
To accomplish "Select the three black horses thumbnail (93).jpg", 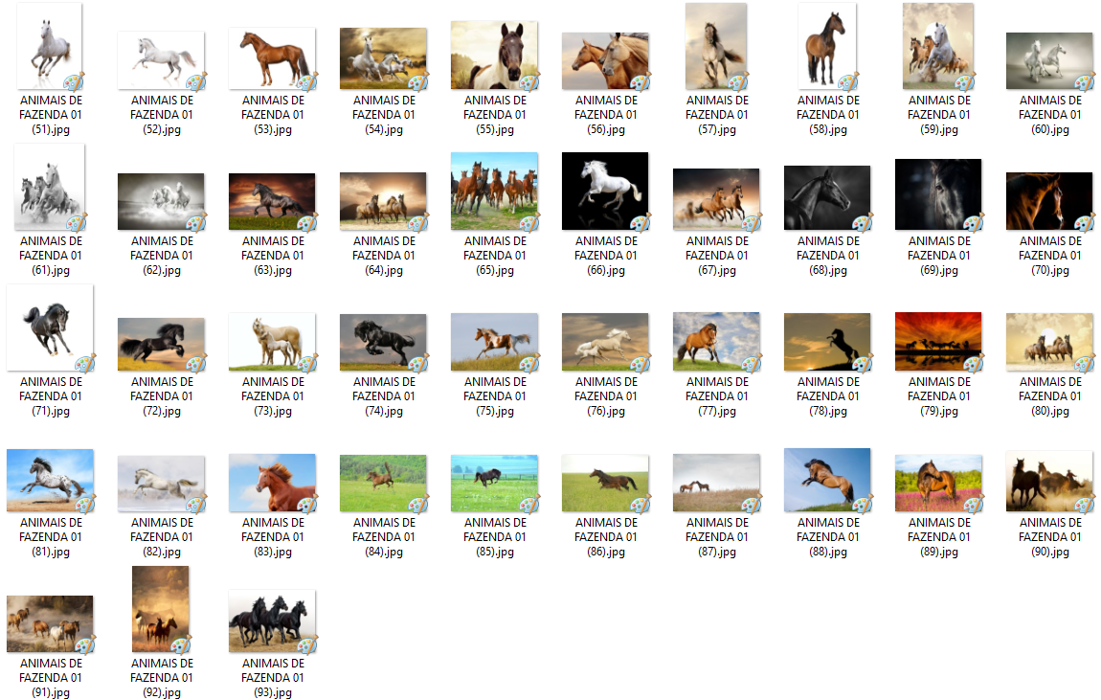I will pos(272,621).
